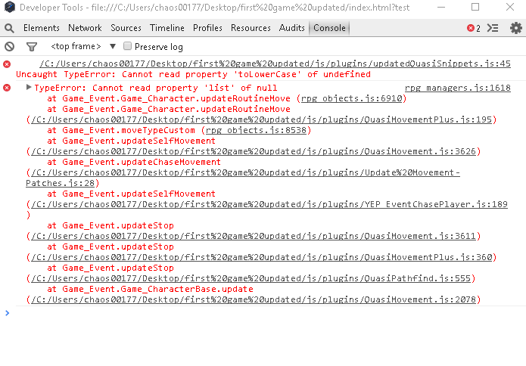The height and width of the screenshot is (366, 526).
Task: Click the 'list of null' error icon
Action: (7, 88)
